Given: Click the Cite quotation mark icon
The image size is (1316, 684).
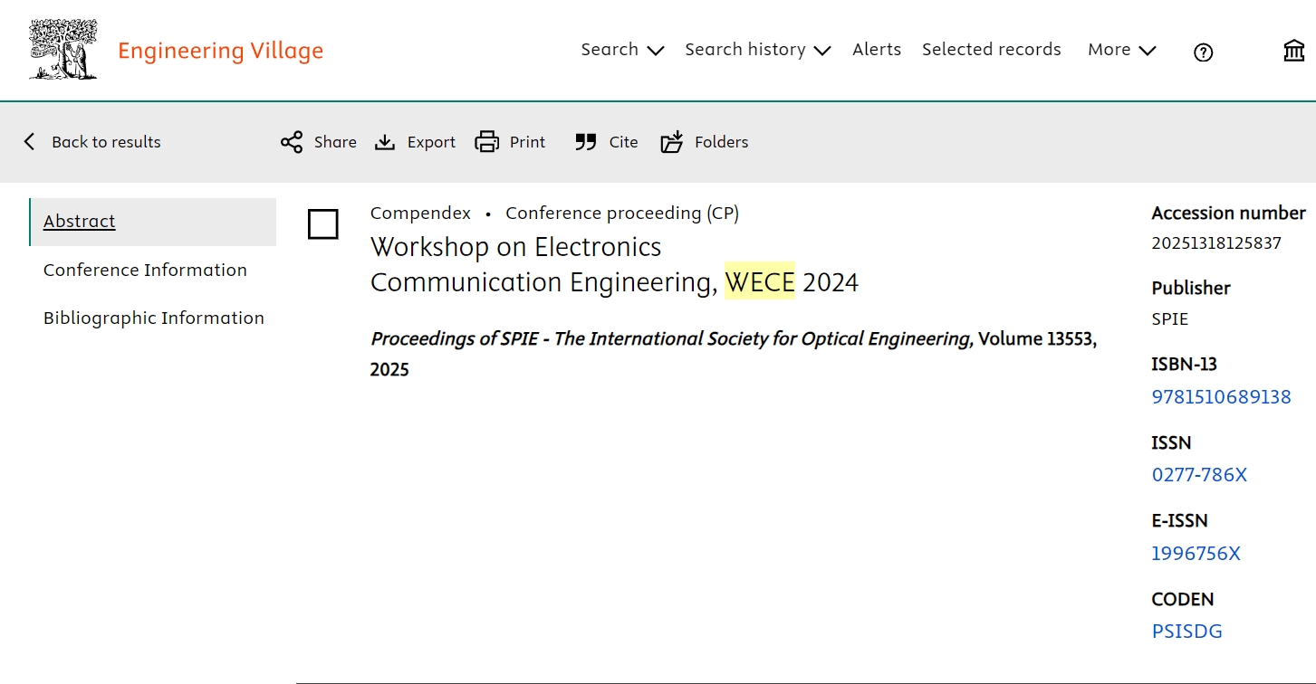Looking at the screenshot, I should [x=586, y=142].
